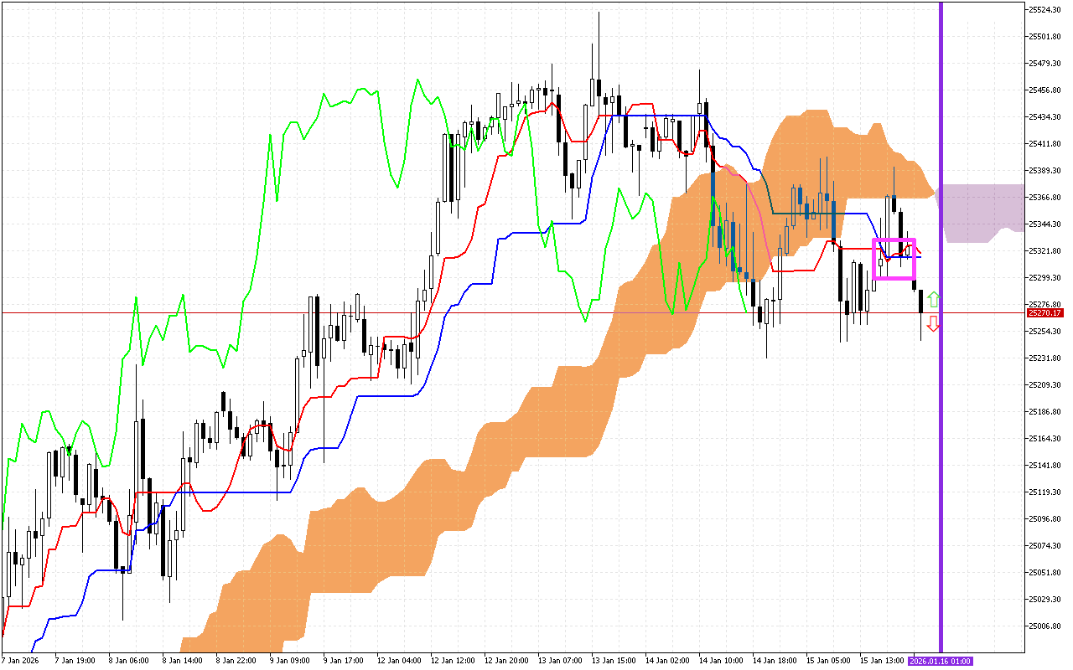Image resolution: width=1073 pixels, height=670 pixels.
Task: Click the purple 2026.01.16 01:00 date label
Action: tap(941, 662)
